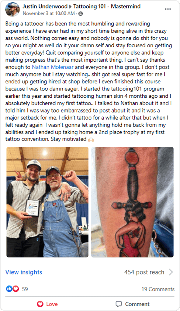
Task: Click the blue Like reaction icon
Action: 9,289
